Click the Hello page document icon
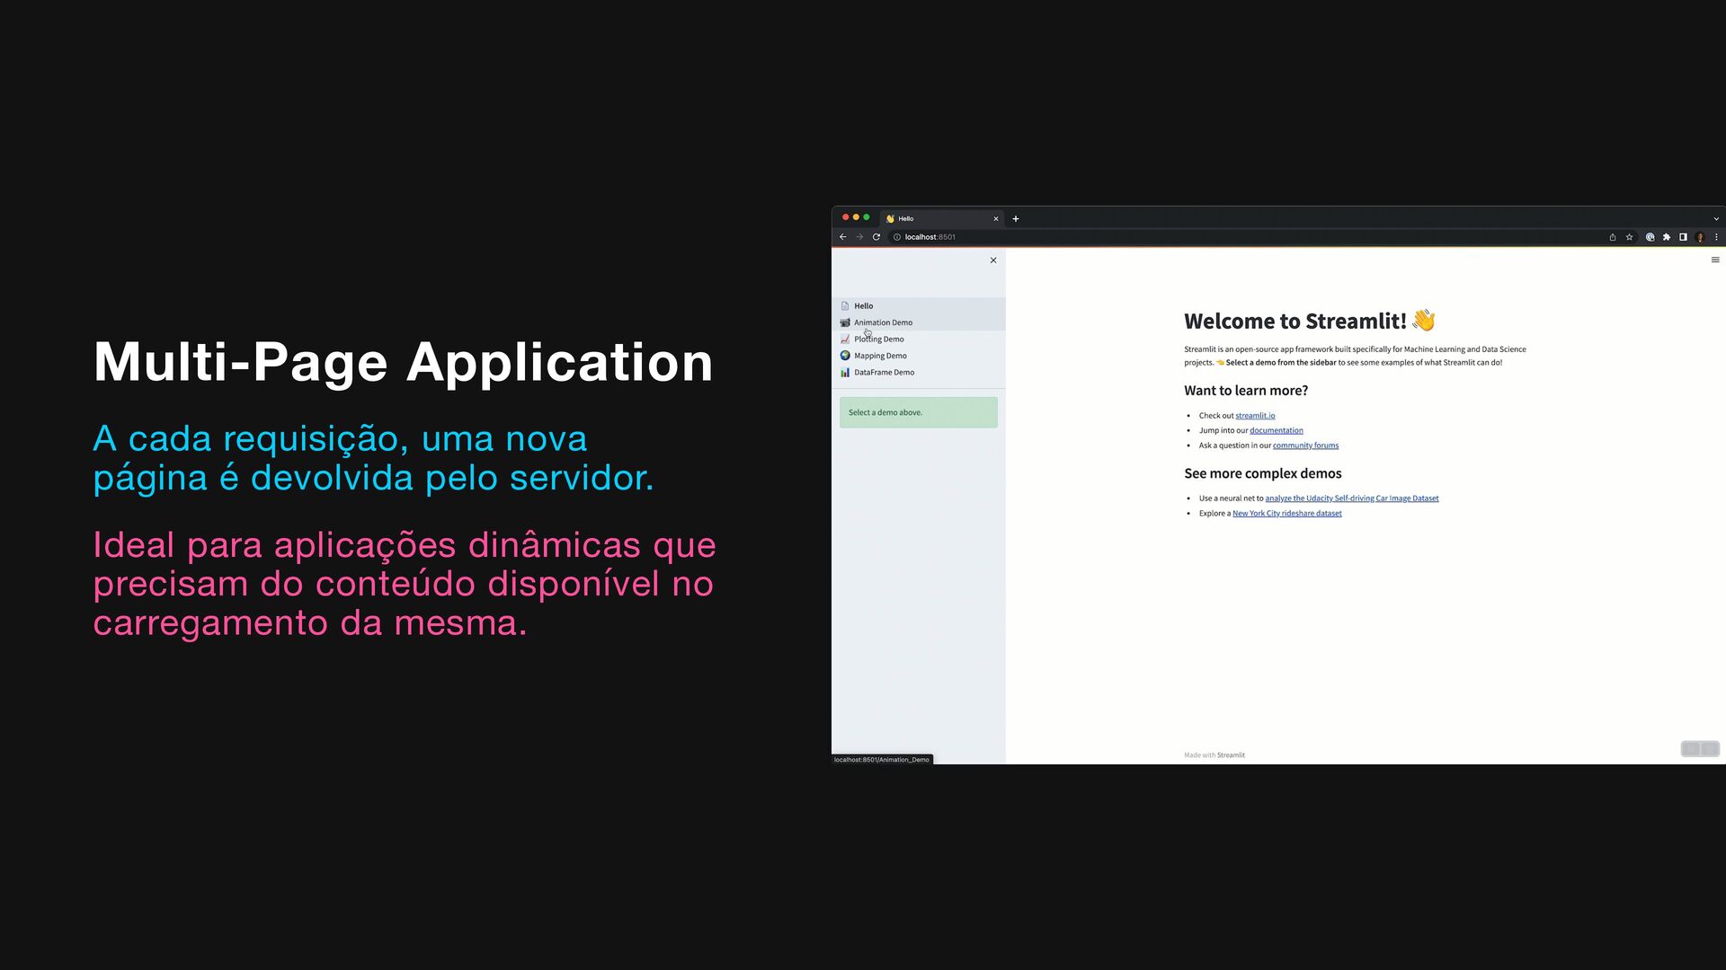Image resolution: width=1726 pixels, height=970 pixels. coord(845,306)
